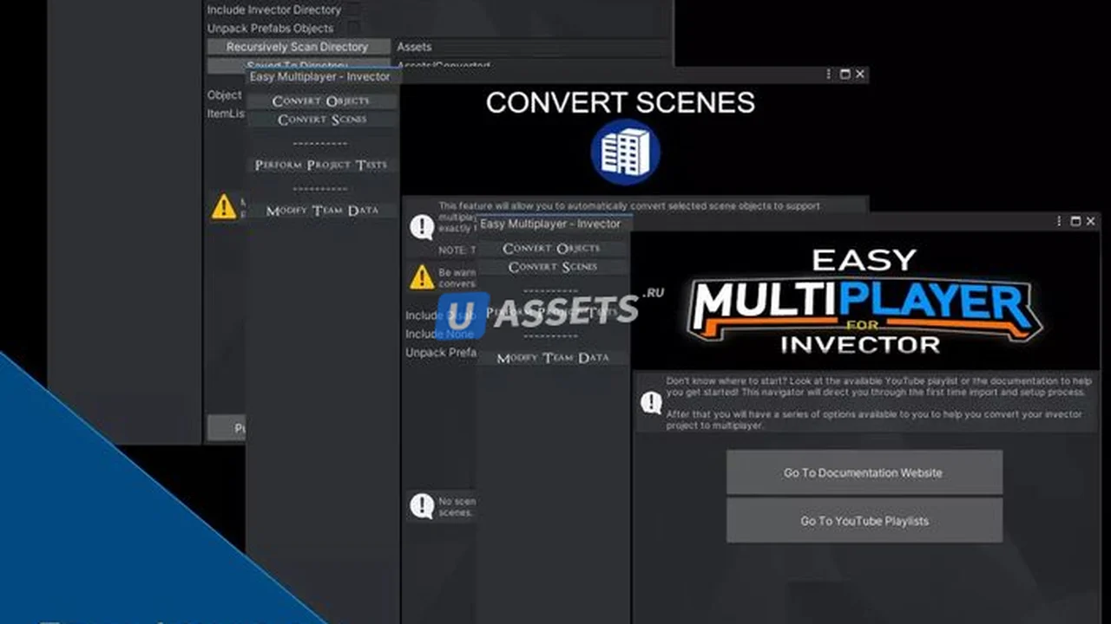This screenshot has width=1111, height=624.
Task: Close the Easy Multiplayer welcome window
Action: (x=1091, y=222)
